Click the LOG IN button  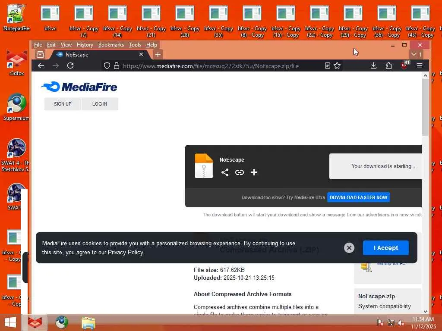tap(100, 104)
